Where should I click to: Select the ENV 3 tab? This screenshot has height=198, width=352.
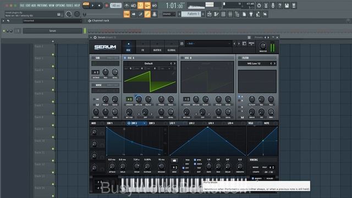pyautogui.click(x=158, y=123)
